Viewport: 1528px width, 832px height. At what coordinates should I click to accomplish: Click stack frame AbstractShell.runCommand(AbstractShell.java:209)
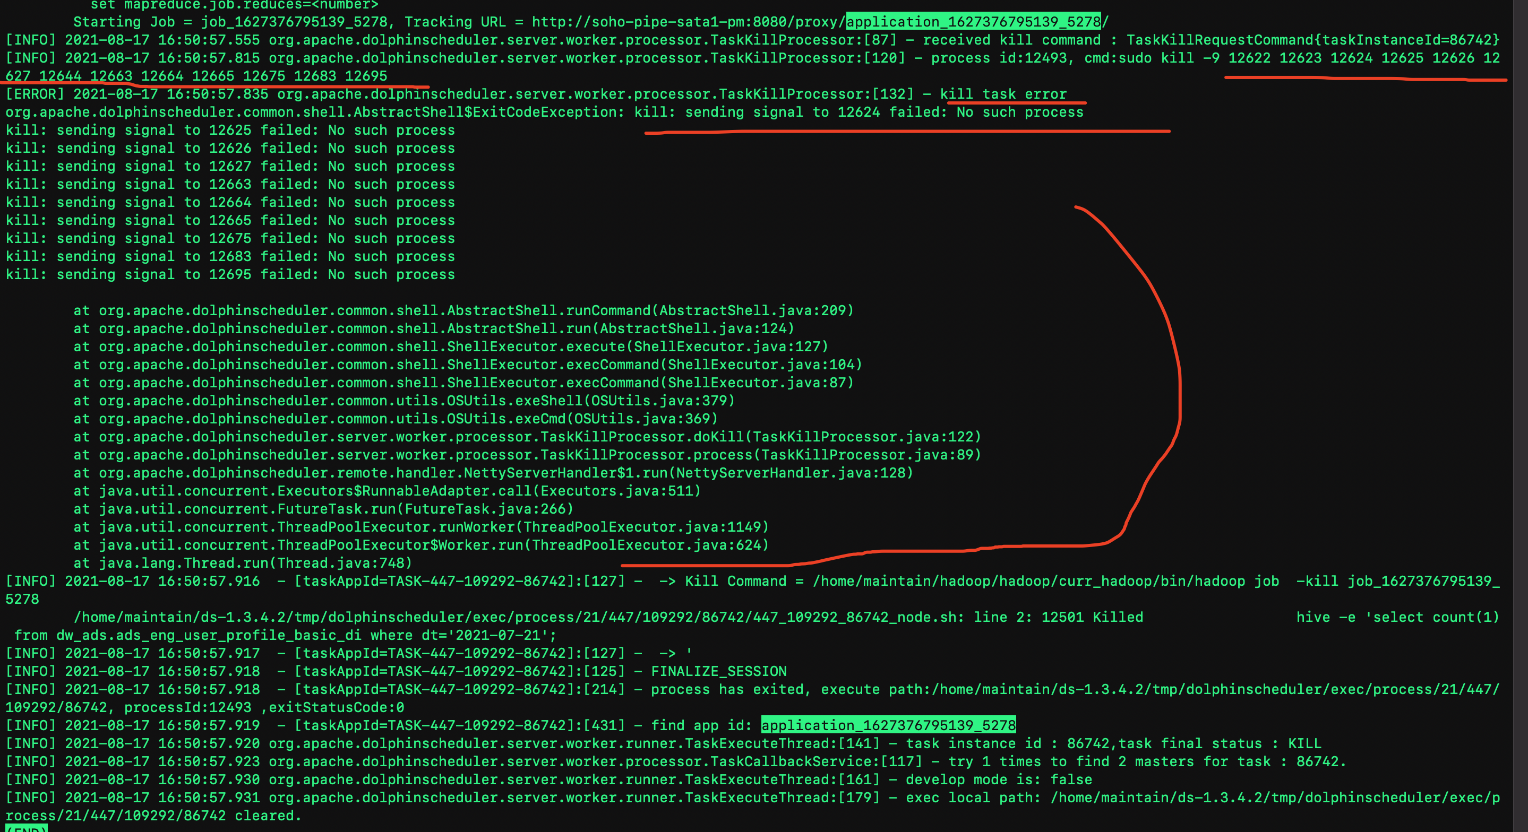(x=463, y=311)
